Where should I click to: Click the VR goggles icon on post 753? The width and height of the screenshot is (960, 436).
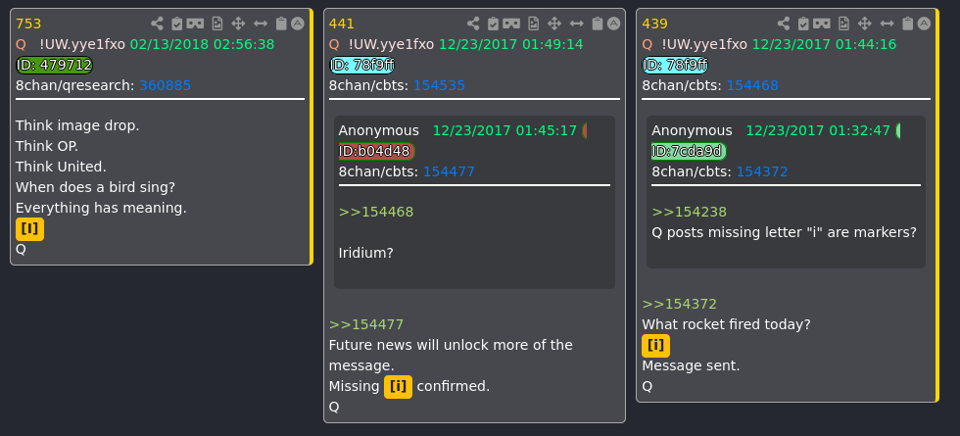click(x=195, y=24)
